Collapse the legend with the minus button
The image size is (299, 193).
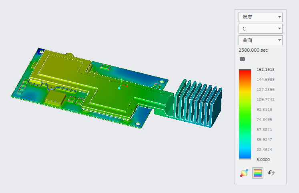(242, 59)
